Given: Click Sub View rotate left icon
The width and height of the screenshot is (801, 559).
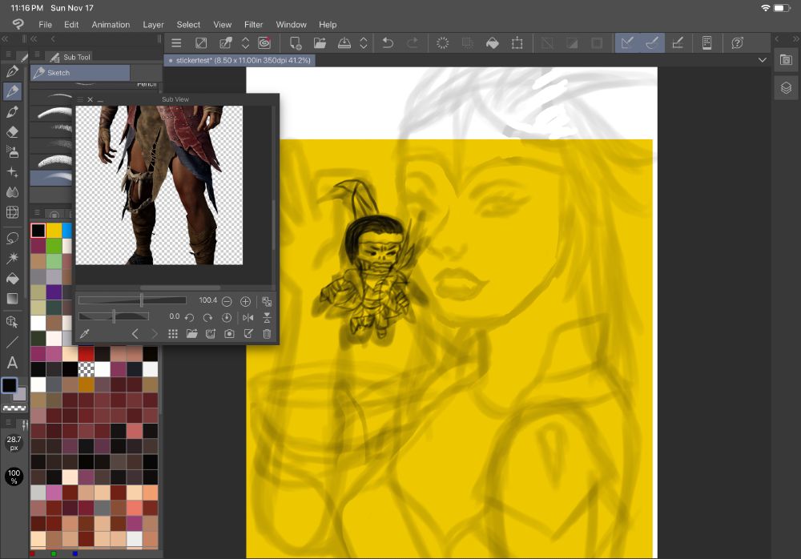Looking at the screenshot, I should tap(189, 317).
